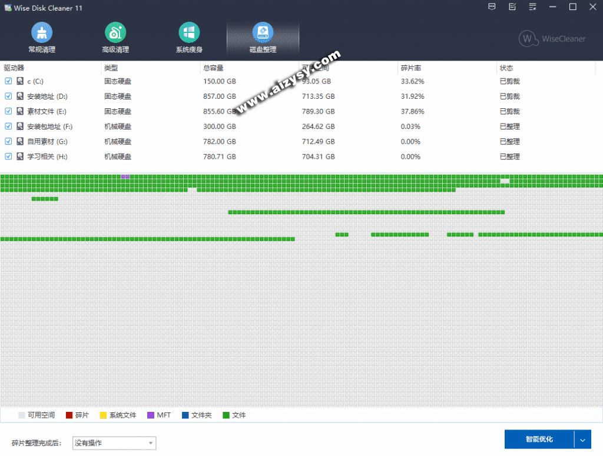Expand the arrow beside 智能优化 button
Screen dimensions: 603x456
click(582, 440)
